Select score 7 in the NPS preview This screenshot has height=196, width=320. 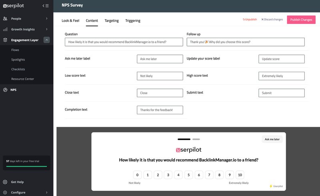[x=209, y=175]
